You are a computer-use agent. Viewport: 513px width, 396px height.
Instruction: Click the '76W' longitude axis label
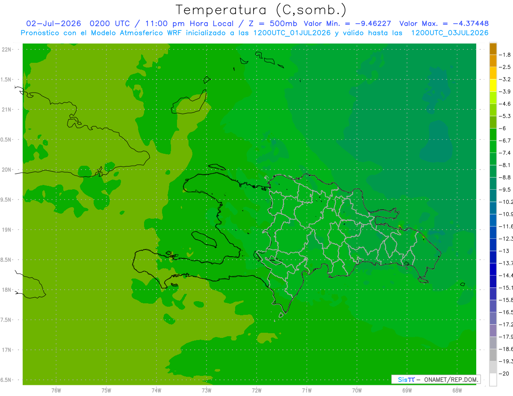[56, 390]
